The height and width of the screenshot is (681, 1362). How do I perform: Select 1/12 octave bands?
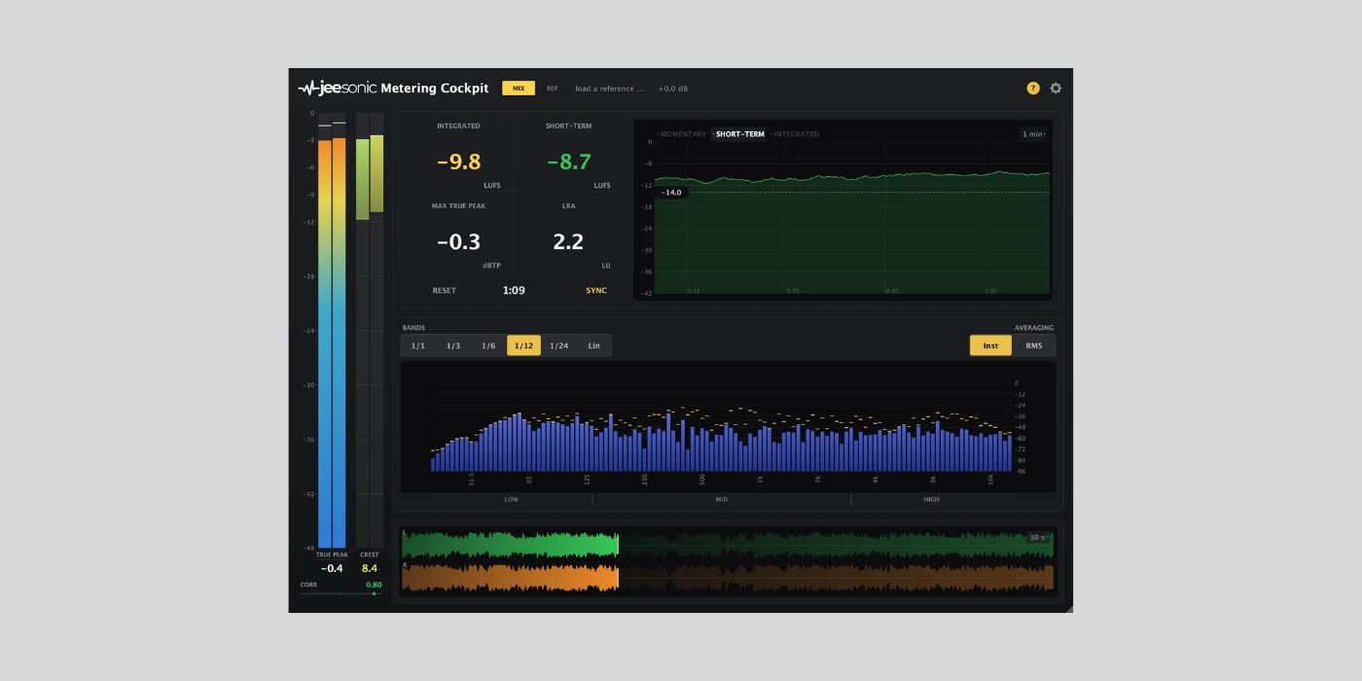click(x=523, y=345)
